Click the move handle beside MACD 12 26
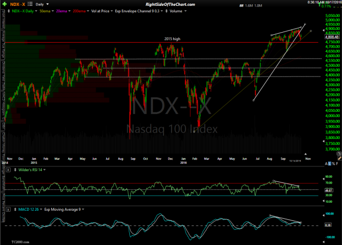Viewport: 342px width, 245px height. point(15,209)
